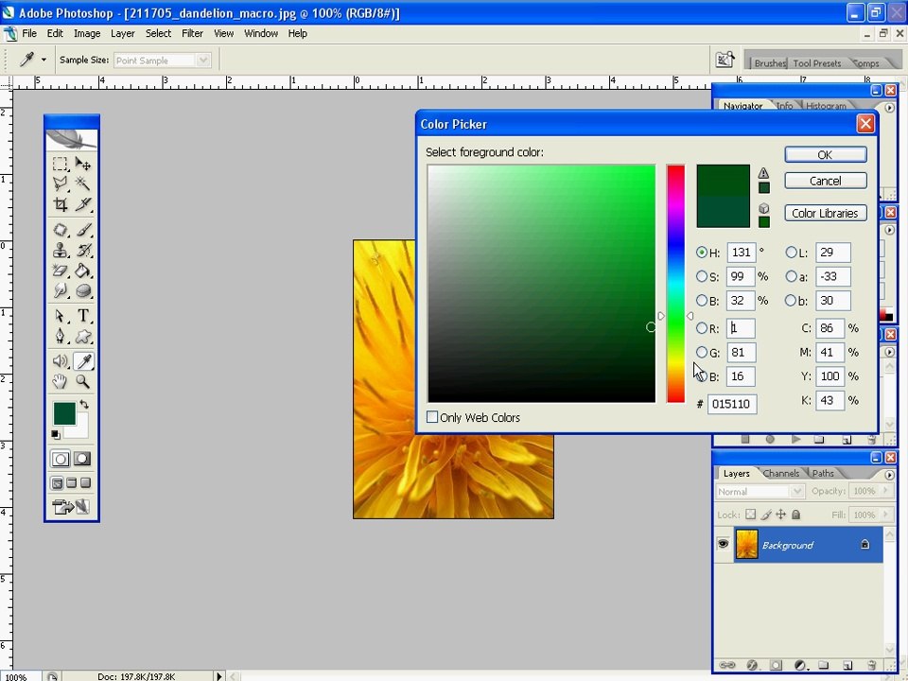908x681 pixels.
Task: Create a new layer in Layers panel
Action: click(847, 665)
